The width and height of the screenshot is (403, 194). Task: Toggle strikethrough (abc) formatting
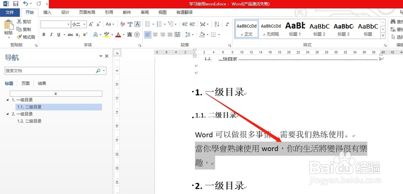coord(70,34)
